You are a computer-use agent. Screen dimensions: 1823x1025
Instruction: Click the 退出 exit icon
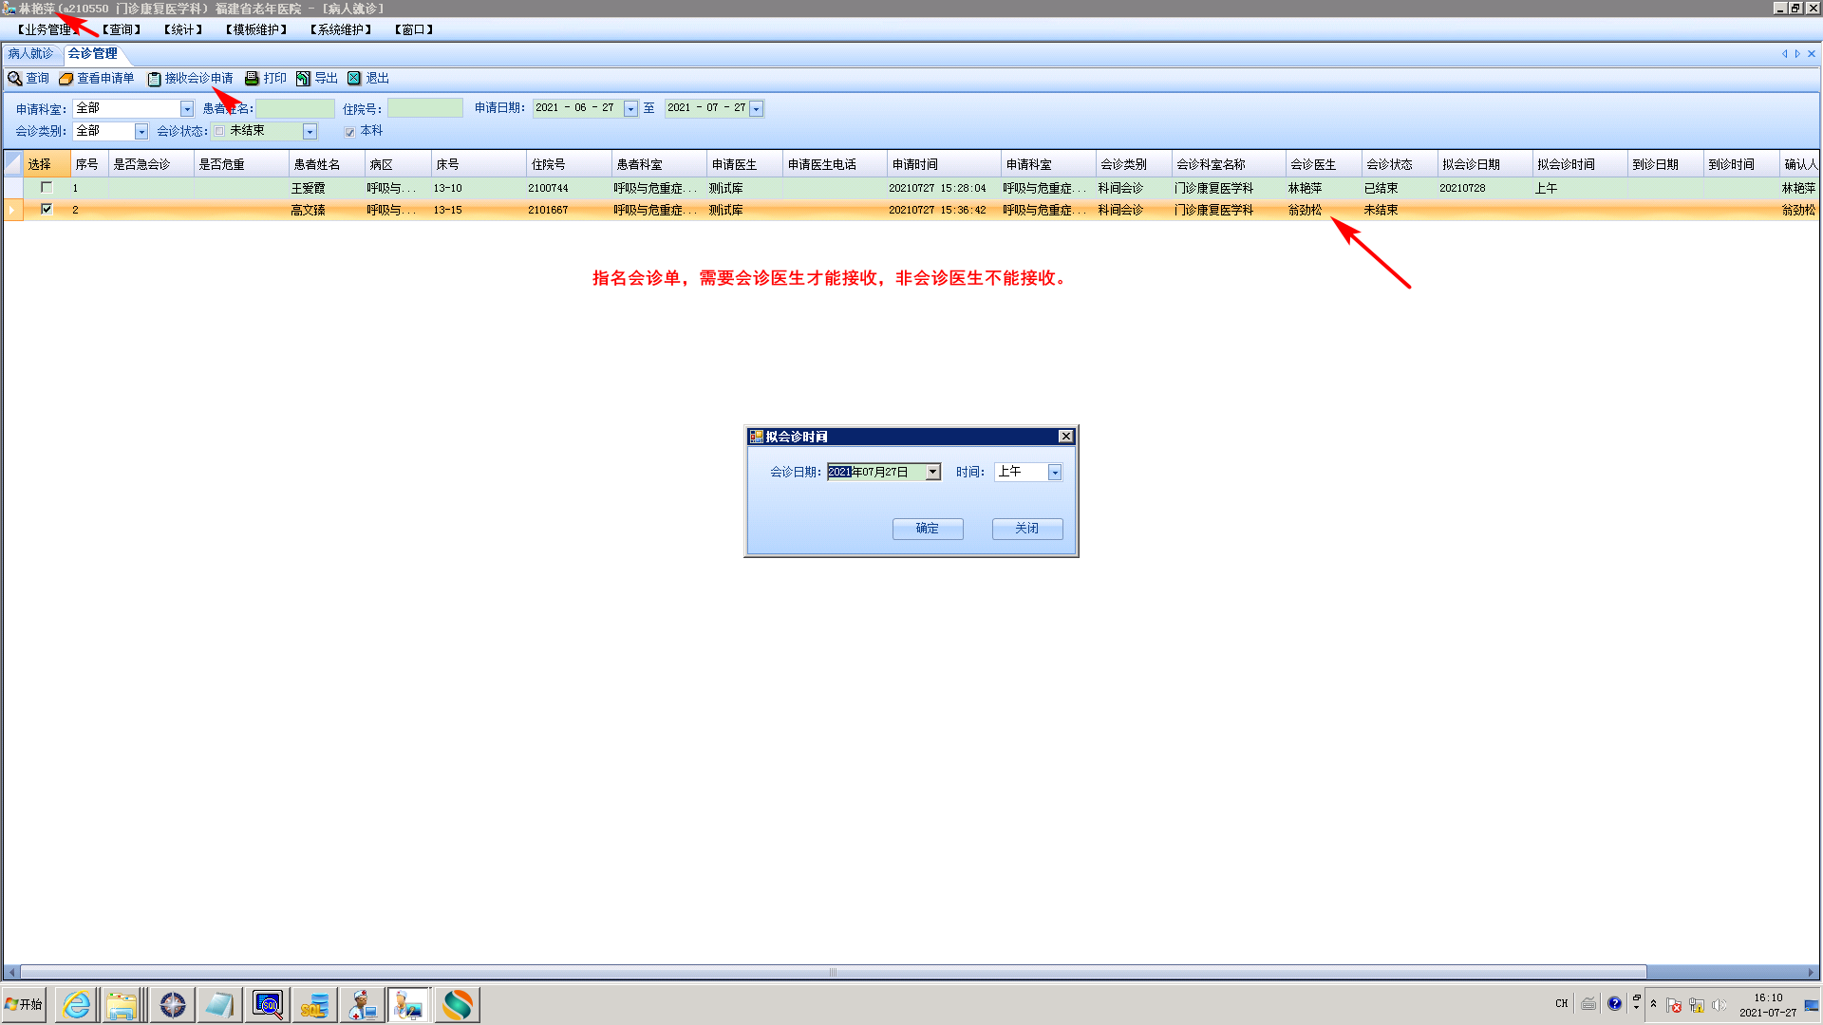354,79
